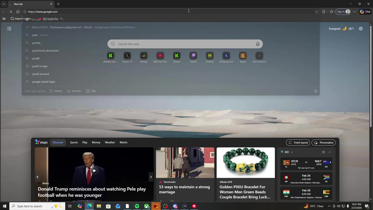Image resolution: width=373 pixels, height=210 pixels.
Task: Sign in to the browser profile
Action: click(343, 12)
